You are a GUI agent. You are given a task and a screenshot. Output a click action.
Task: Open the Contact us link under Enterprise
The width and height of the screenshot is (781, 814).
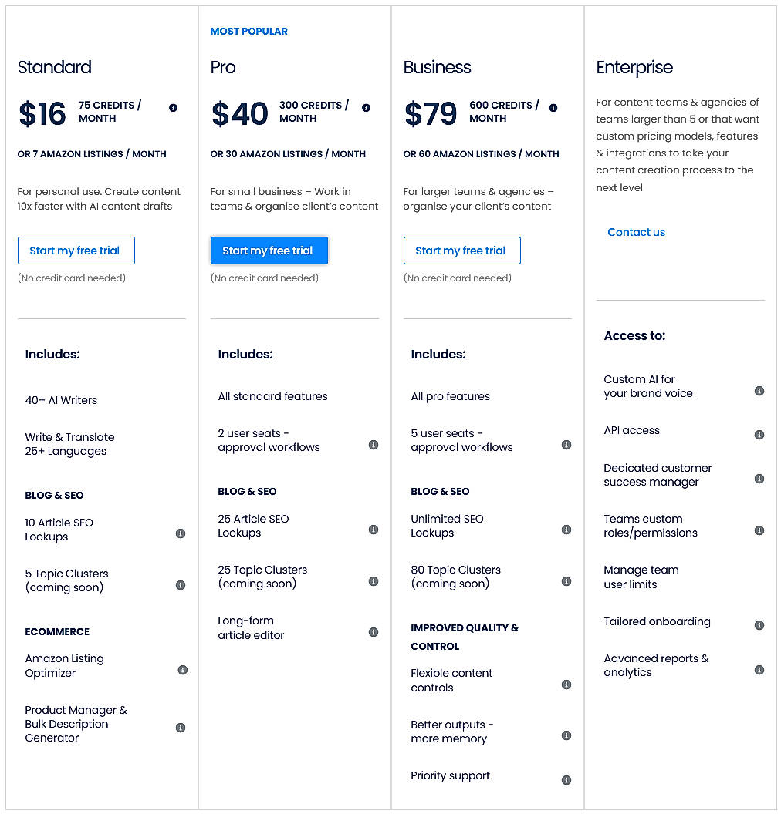pyautogui.click(x=636, y=232)
